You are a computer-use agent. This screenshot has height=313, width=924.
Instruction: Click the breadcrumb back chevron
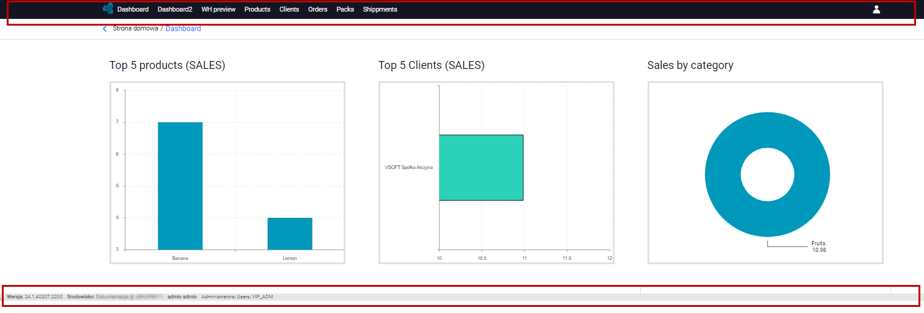[105, 29]
